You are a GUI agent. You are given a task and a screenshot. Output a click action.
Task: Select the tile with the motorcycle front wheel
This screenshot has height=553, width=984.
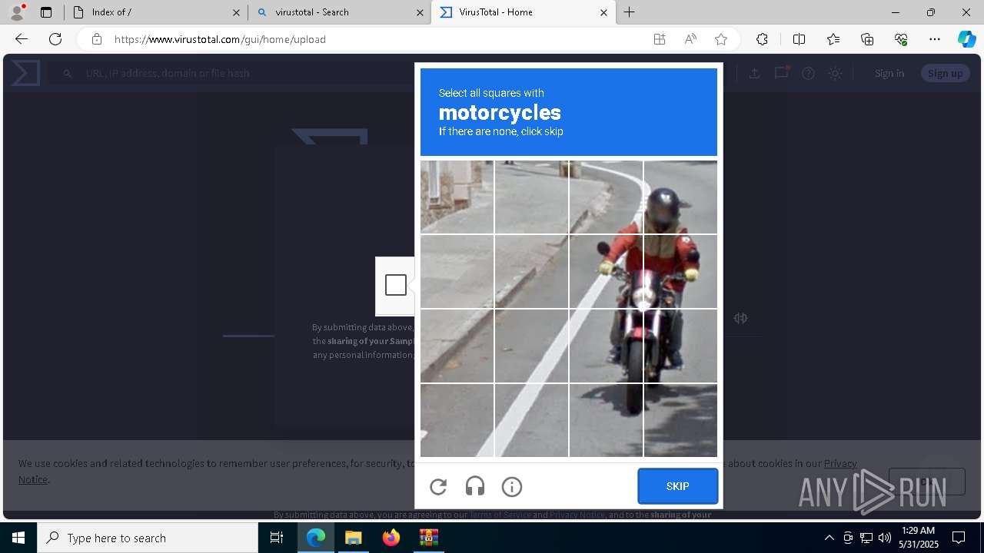(x=606, y=346)
